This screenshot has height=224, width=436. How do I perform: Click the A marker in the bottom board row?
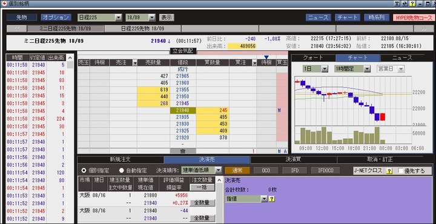pyautogui.click(x=285, y=151)
